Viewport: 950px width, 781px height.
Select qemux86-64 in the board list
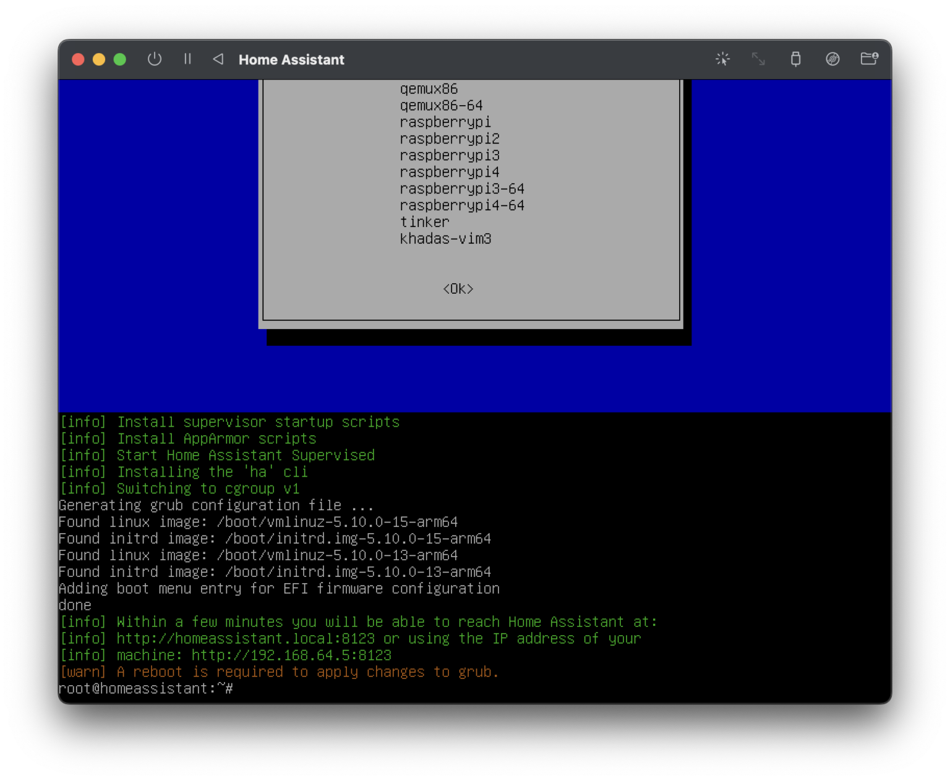[x=442, y=105]
